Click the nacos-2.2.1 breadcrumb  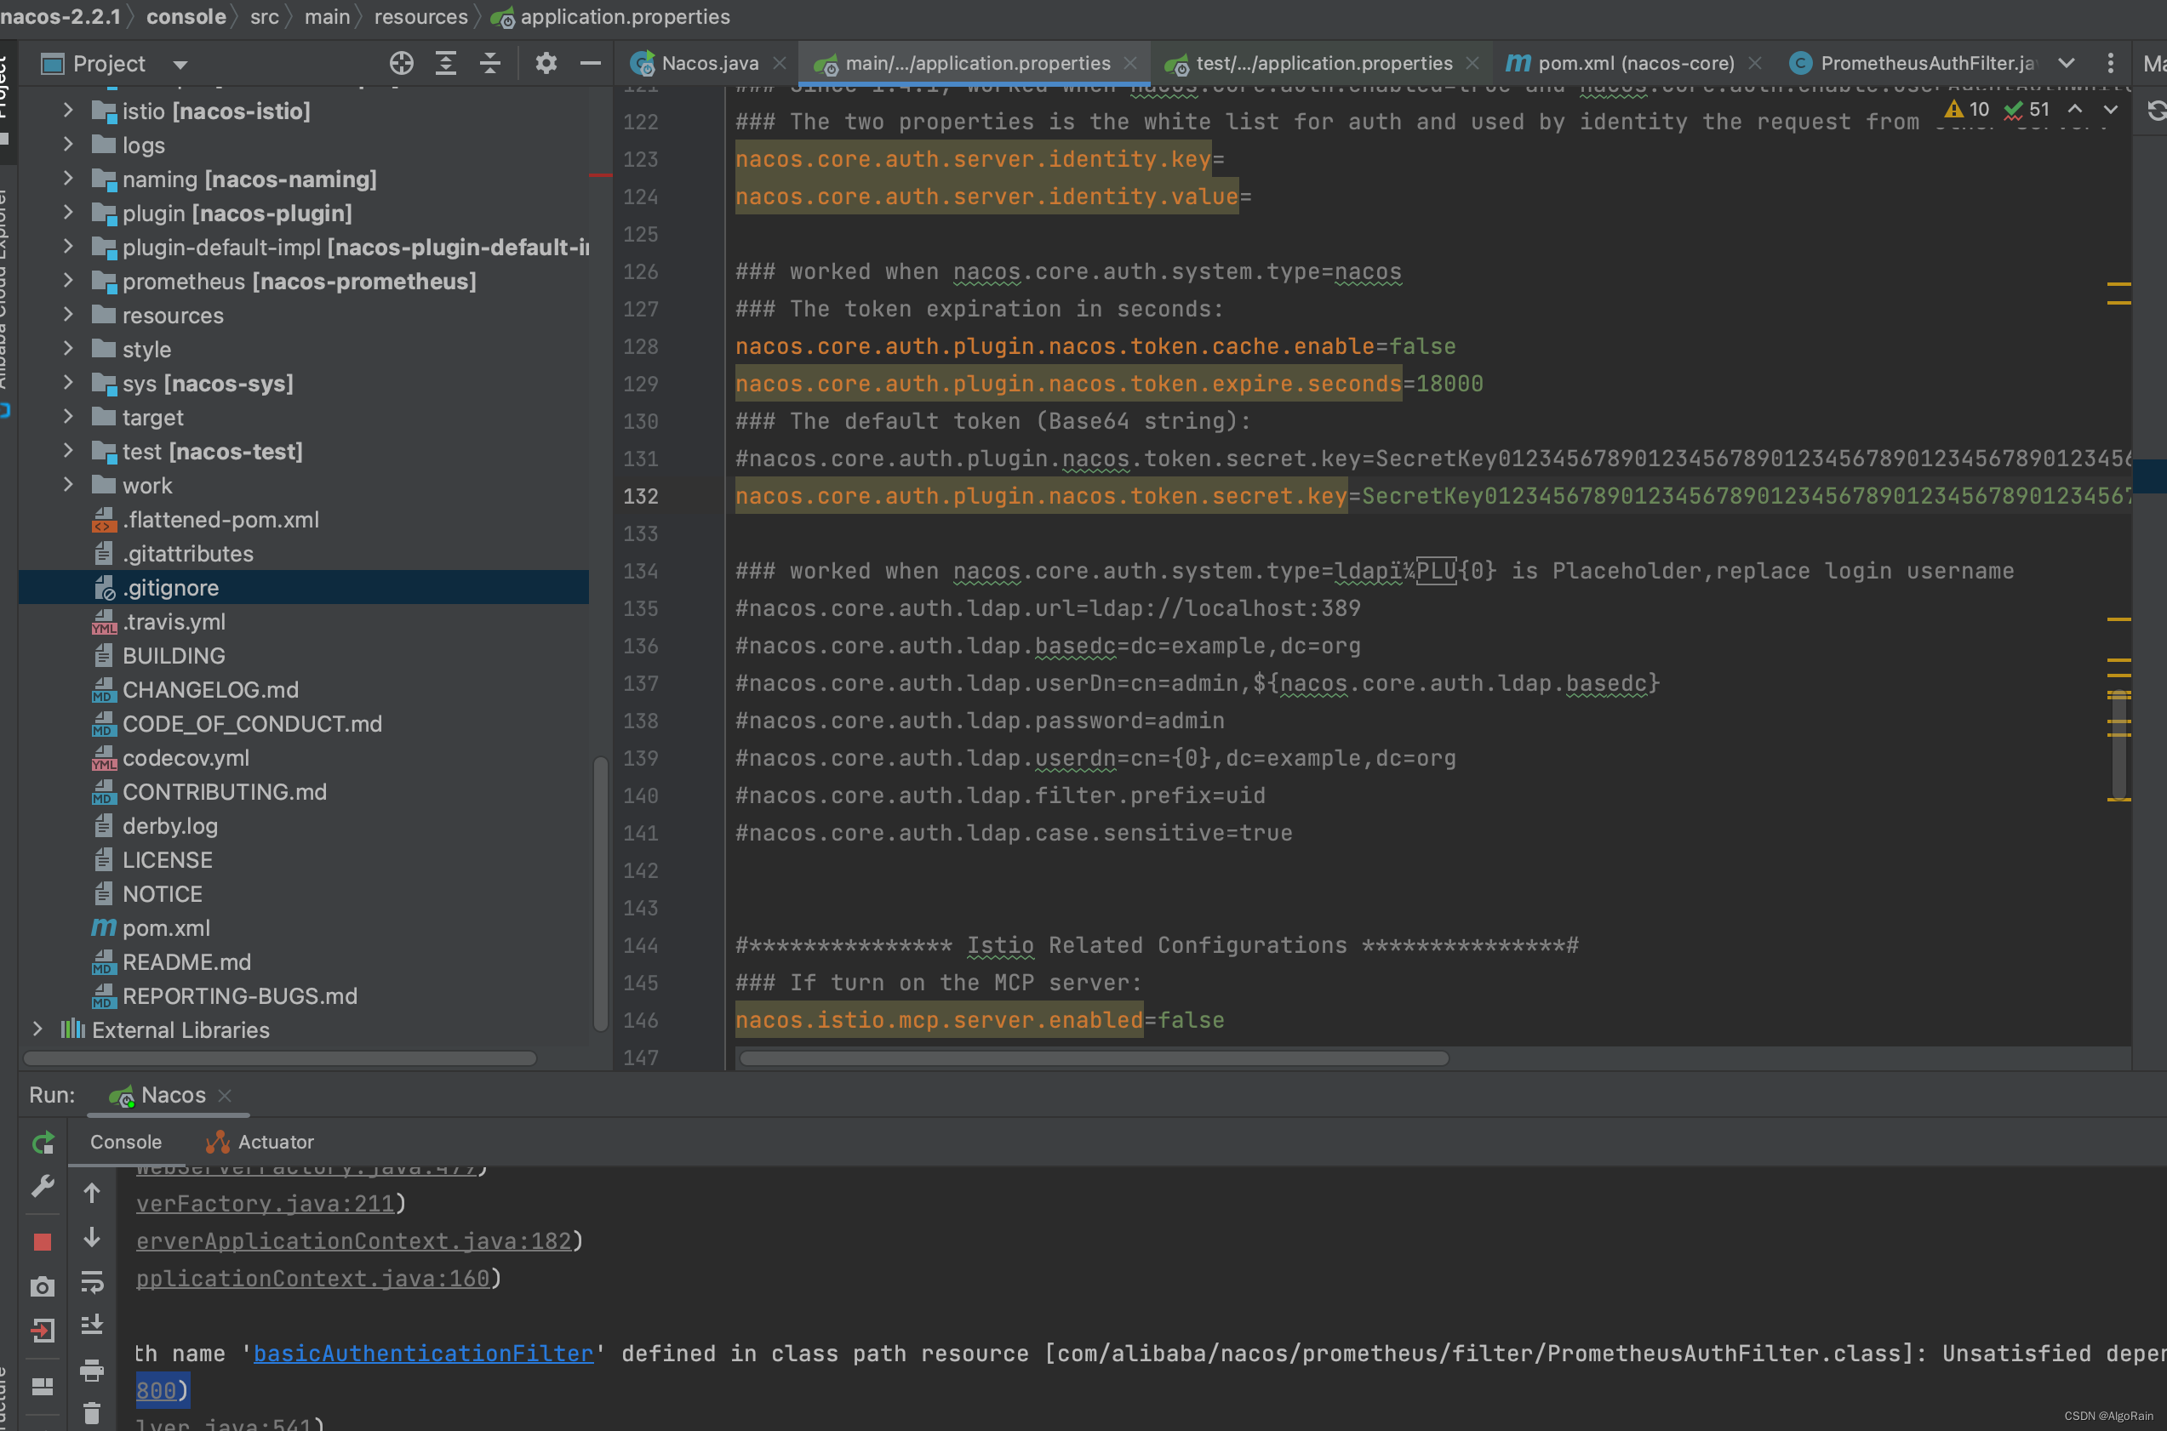click(61, 16)
